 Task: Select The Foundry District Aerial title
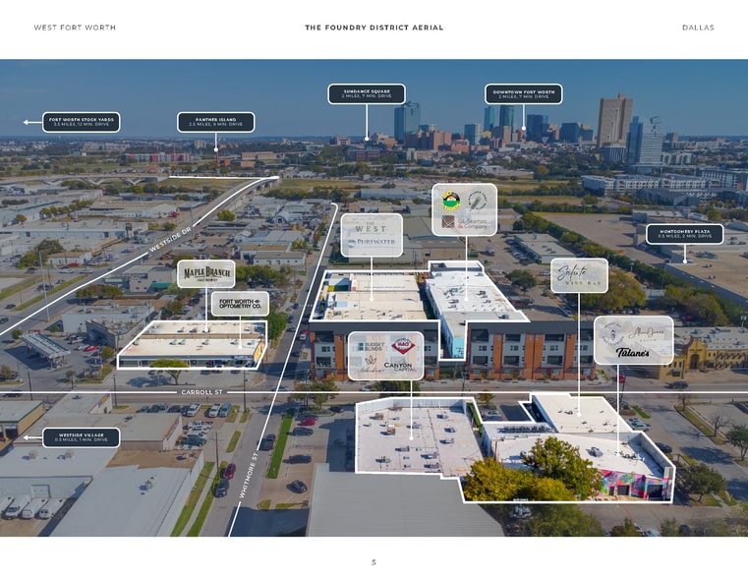(374, 28)
